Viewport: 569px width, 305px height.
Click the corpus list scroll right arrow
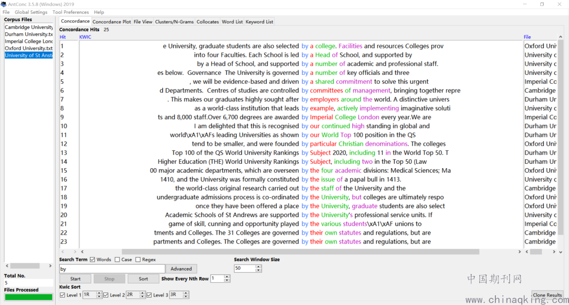coord(50,266)
